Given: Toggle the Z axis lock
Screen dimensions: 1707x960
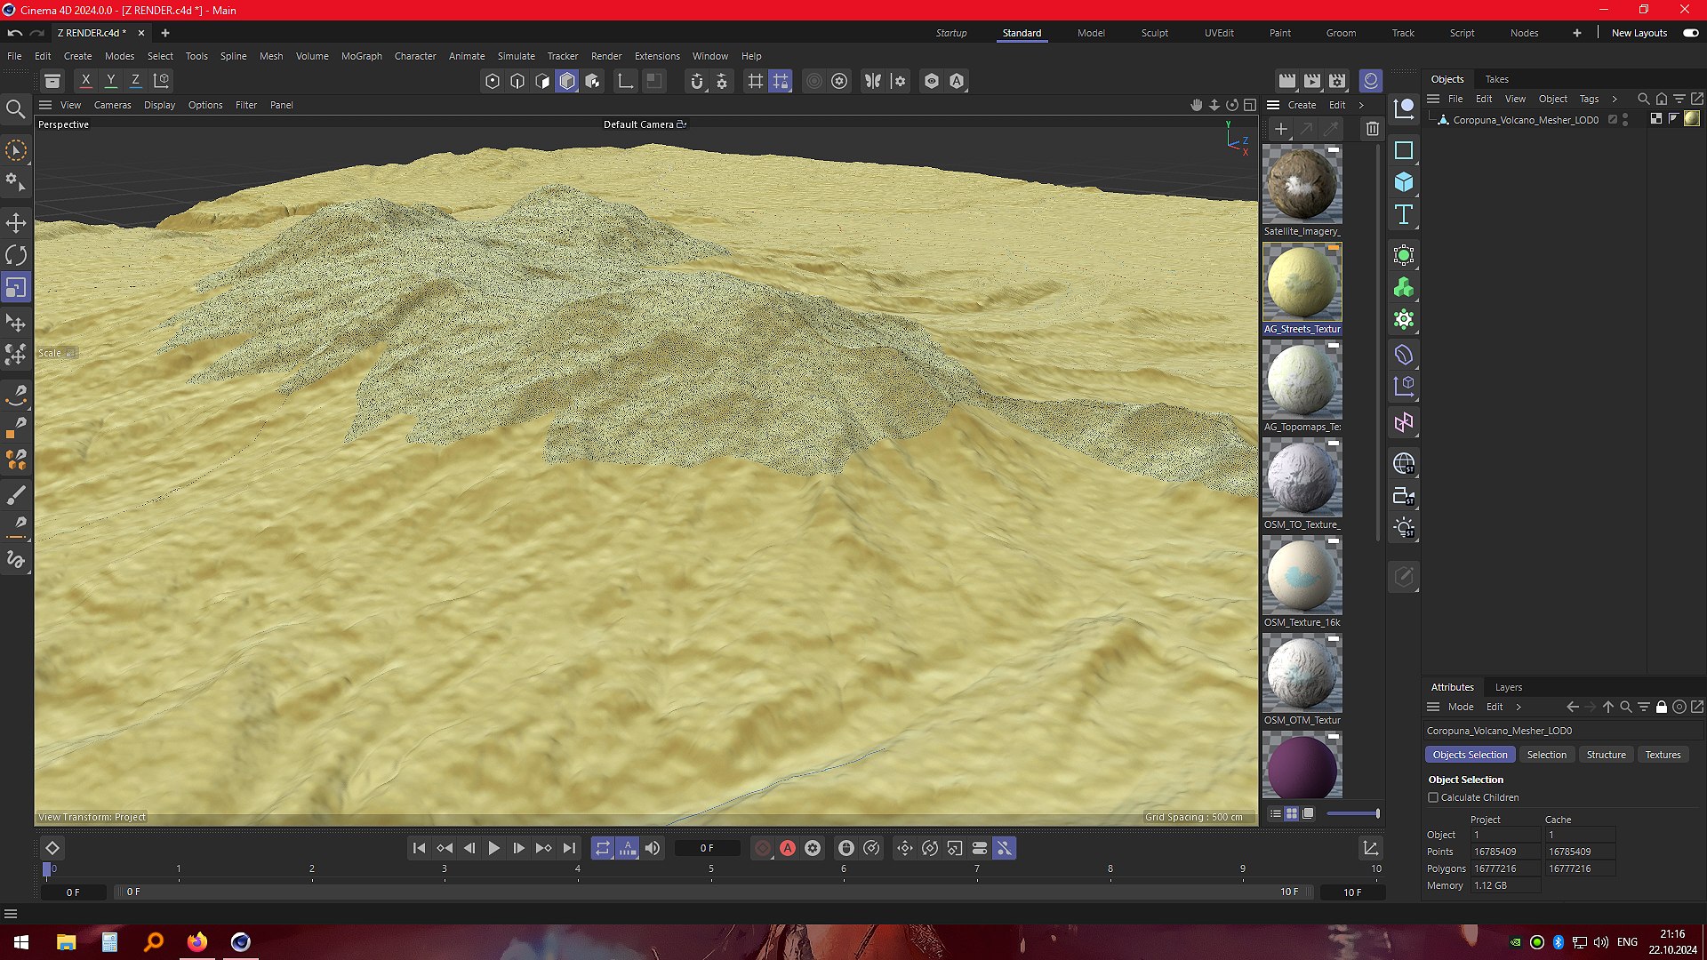Looking at the screenshot, I should click(136, 81).
